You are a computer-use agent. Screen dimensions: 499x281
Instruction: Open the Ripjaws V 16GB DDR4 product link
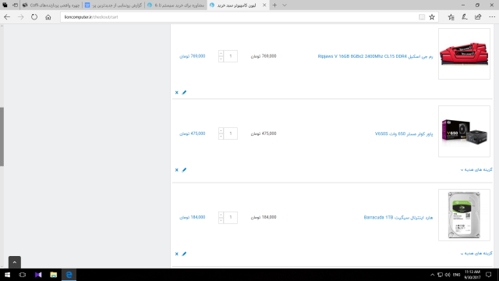coord(375,56)
